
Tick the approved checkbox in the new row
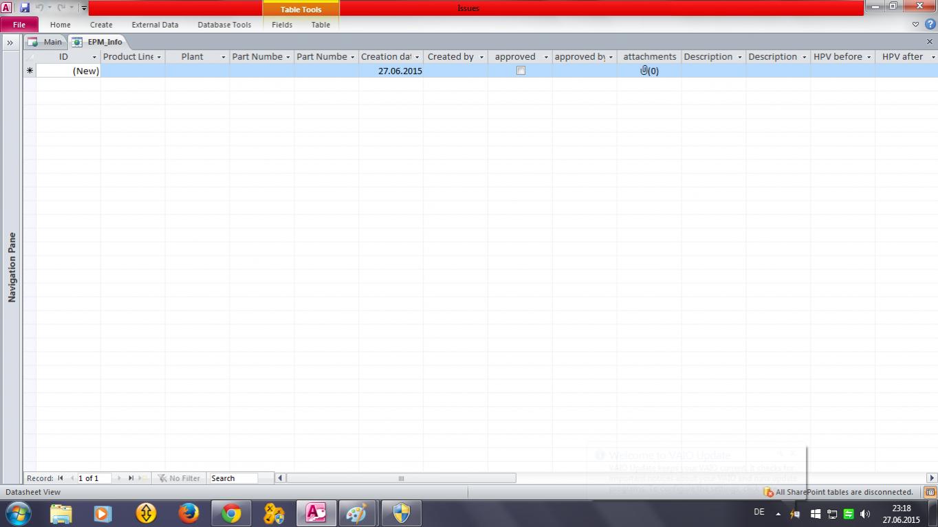point(521,71)
